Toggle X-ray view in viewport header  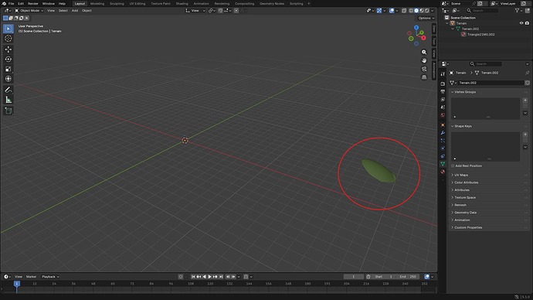404,11
